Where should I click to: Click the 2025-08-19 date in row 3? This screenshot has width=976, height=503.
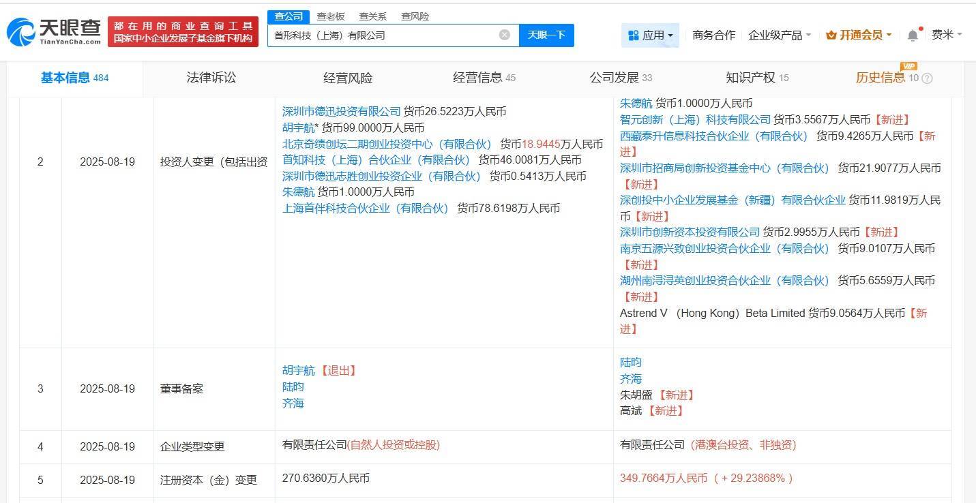point(107,389)
